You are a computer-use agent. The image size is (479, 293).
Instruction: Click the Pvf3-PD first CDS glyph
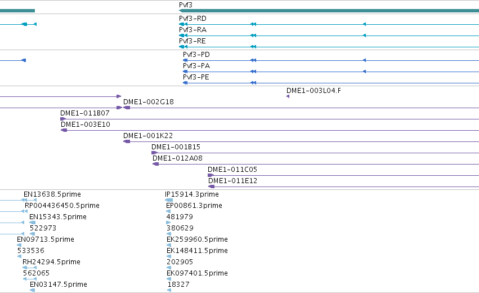185,60
